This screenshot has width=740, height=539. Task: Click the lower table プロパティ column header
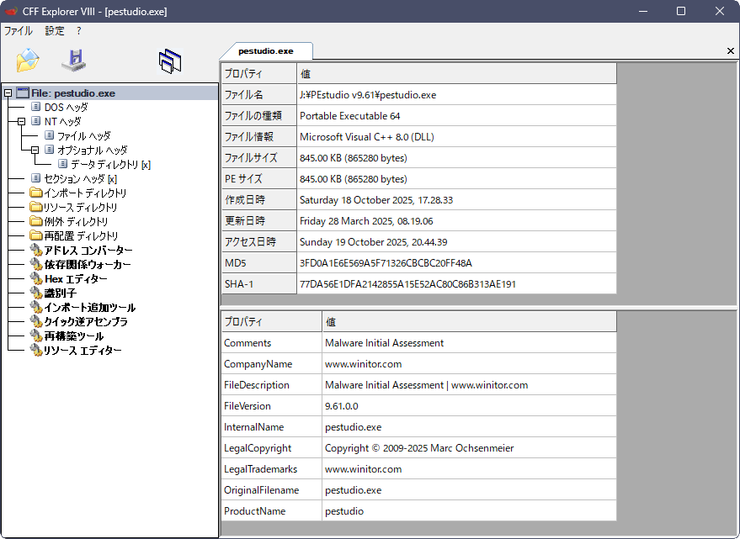[271, 321]
